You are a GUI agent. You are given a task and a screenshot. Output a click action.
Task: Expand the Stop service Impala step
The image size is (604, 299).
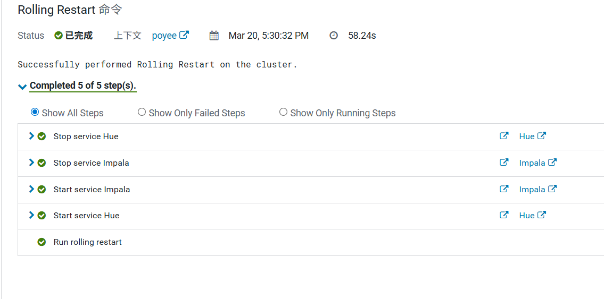tap(31, 163)
